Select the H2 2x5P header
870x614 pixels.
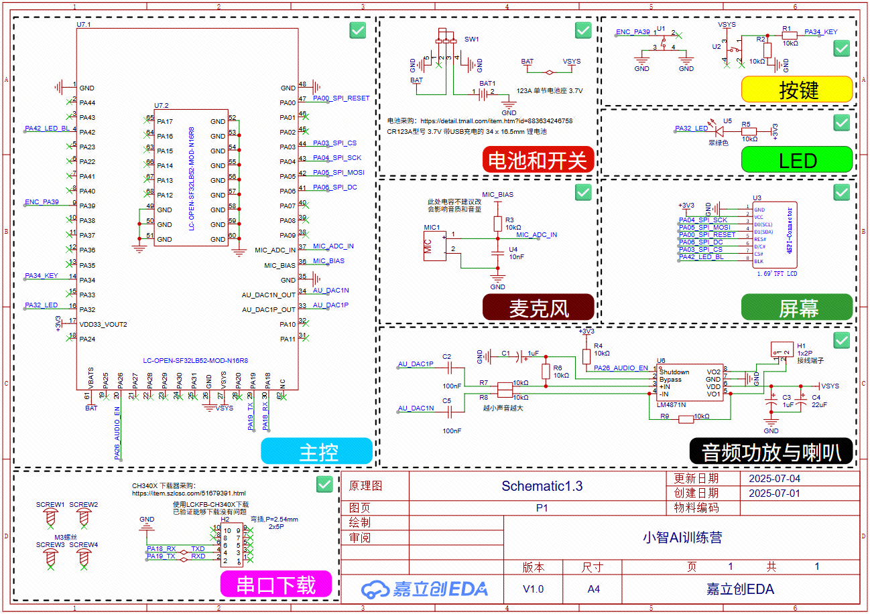(x=232, y=545)
